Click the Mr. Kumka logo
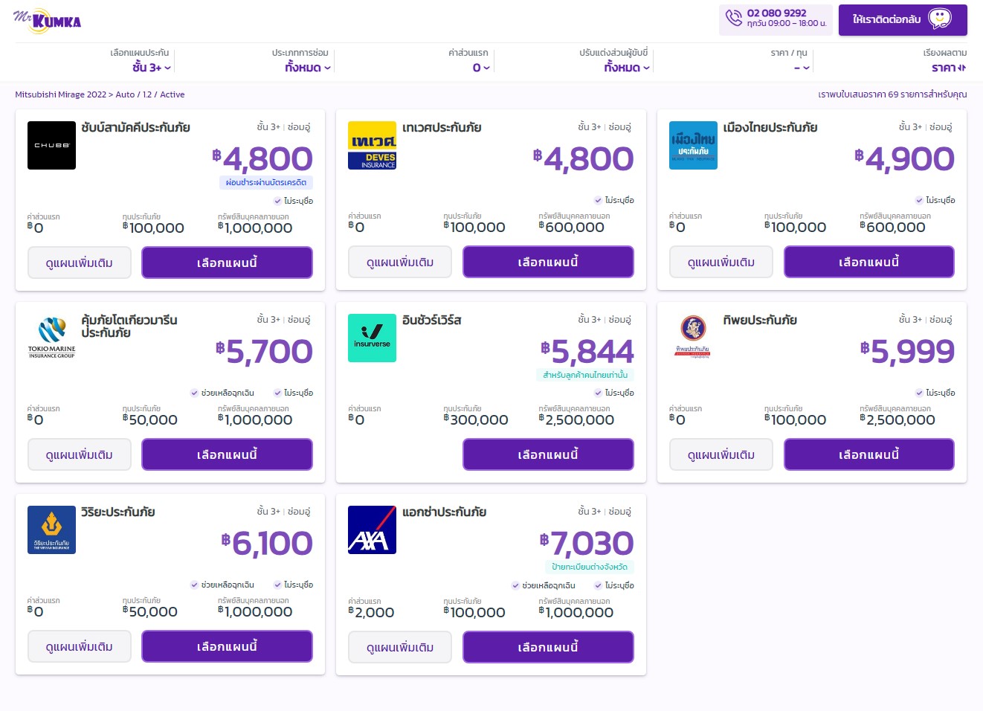This screenshot has height=711, width=983. point(48,20)
